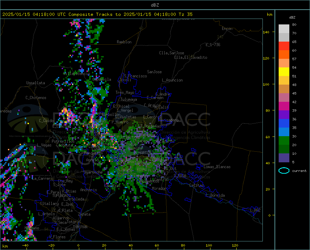The image size is (310, 250).
Task: Click the Divisadero place label
Action: (168, 120)
